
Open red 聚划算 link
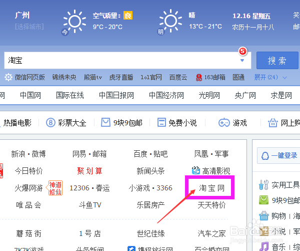click(89, 171)
